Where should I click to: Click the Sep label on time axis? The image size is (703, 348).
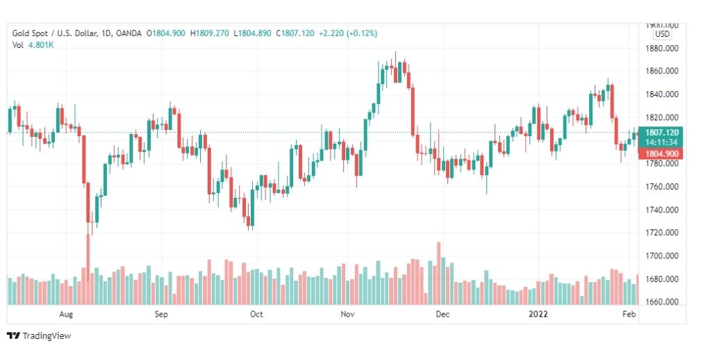click(x=161, y=315)
